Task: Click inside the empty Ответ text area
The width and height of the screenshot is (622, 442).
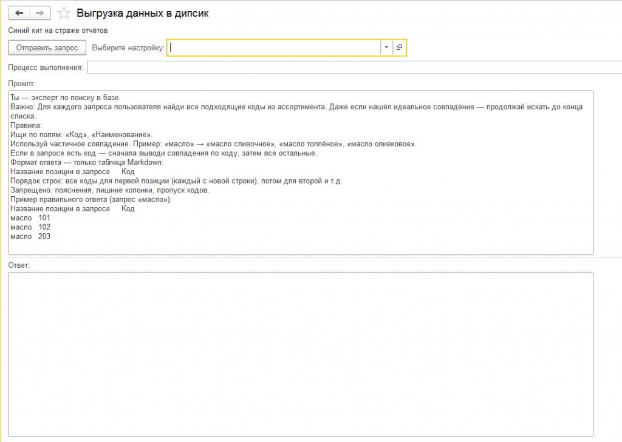Action: 301,355
